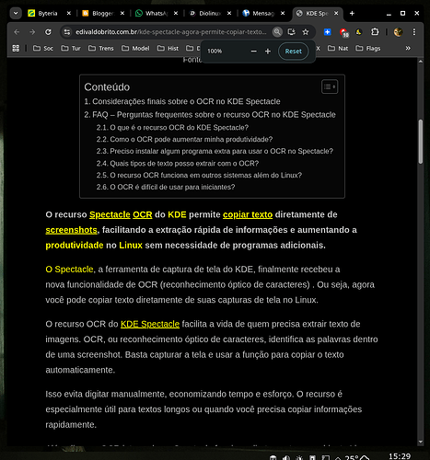Open the 15:29 system clock
The height and width of the screenshot is (460, 430).
[x=400, y=456]
